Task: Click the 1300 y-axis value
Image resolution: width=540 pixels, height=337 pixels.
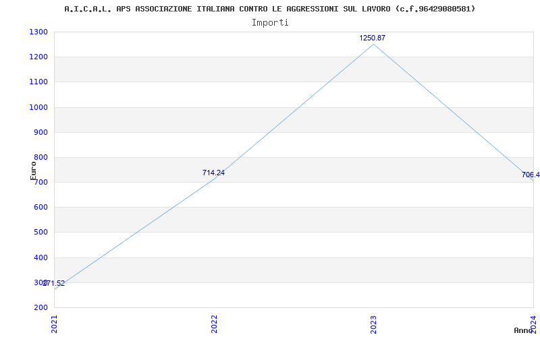Action: tap(38, 32)
